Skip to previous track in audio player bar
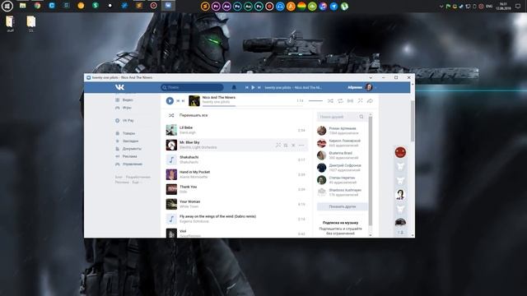 [x=178, y=100]
